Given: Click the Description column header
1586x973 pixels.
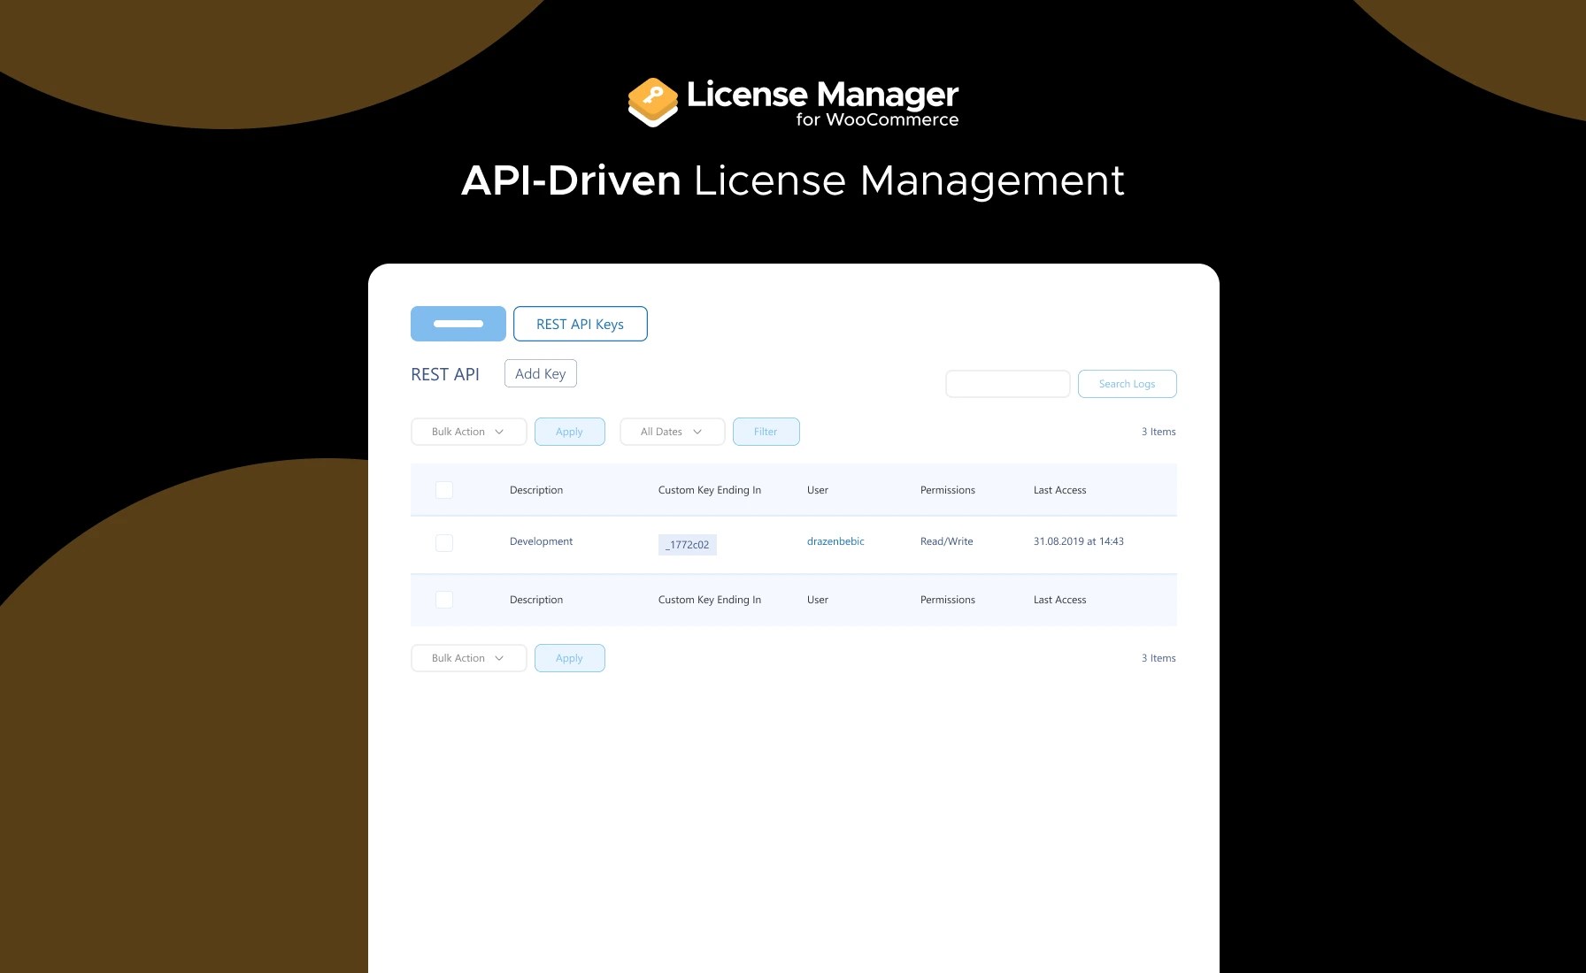Looking at the screenshot, I should pyautogui.click(x=535, y=489).
